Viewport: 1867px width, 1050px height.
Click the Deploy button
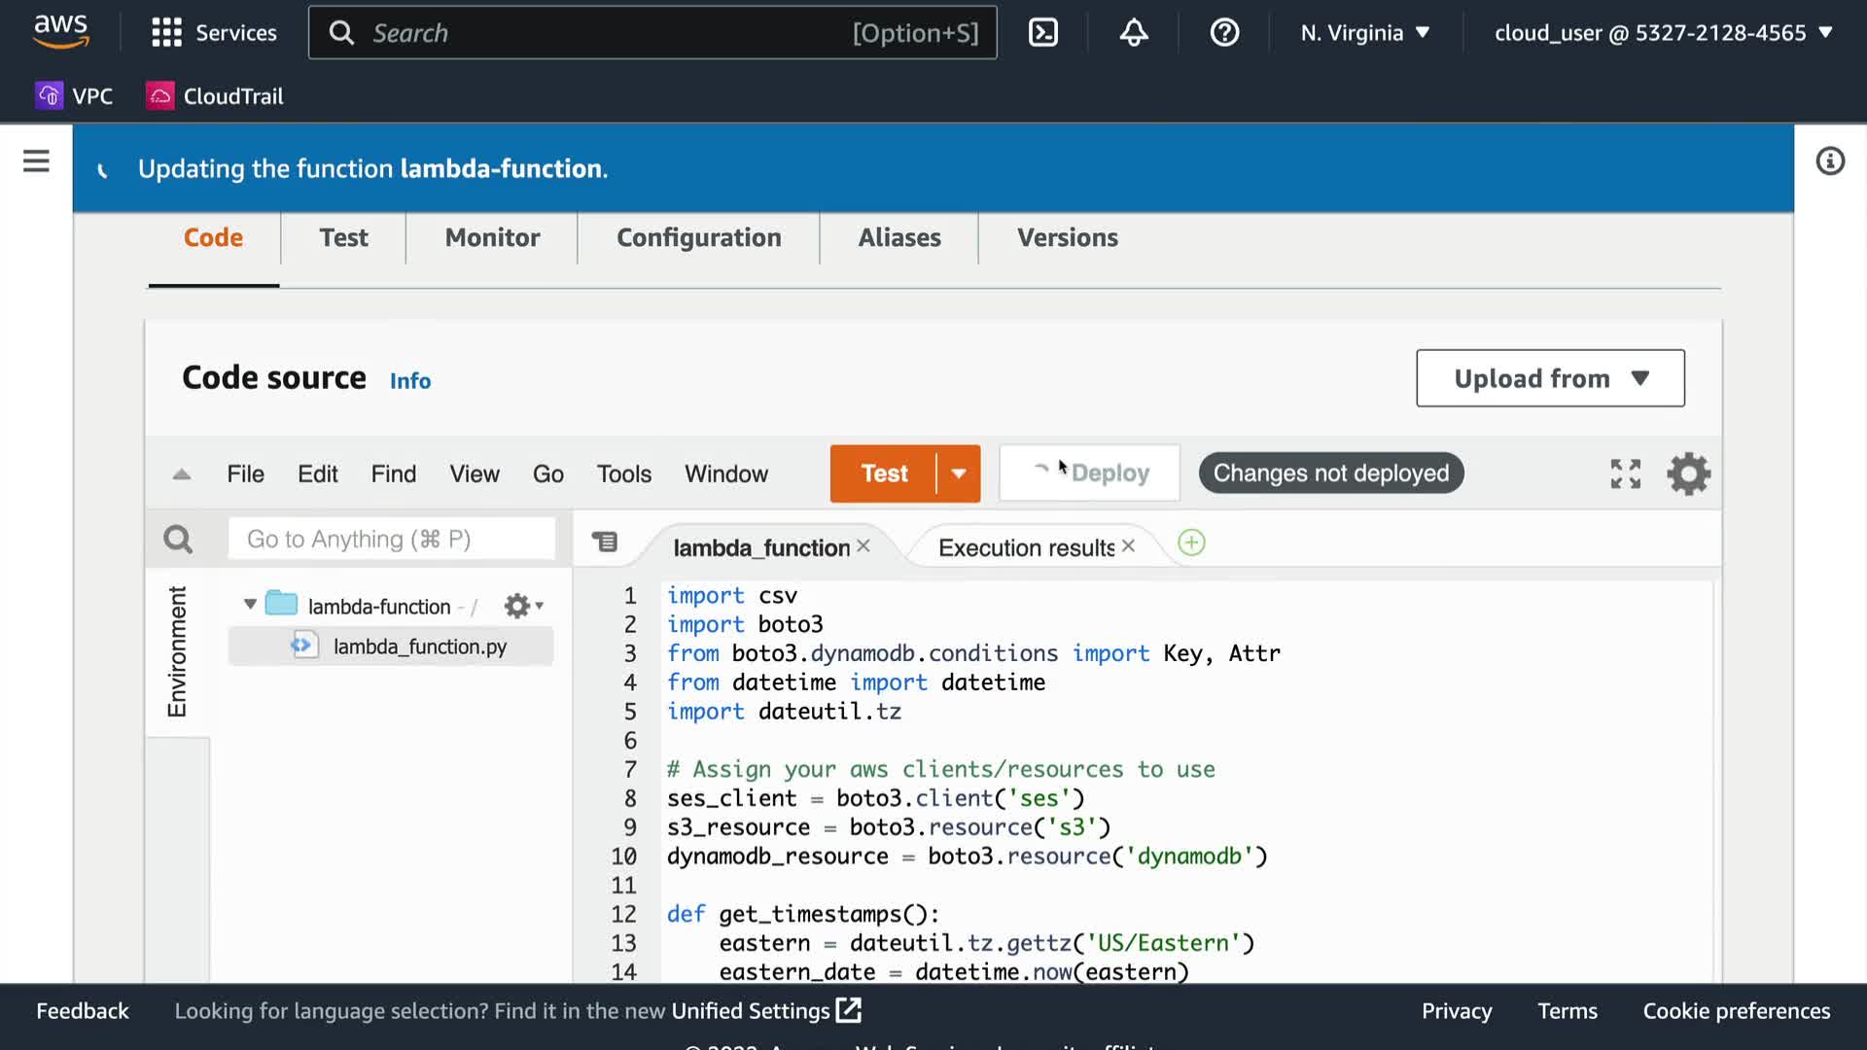tap(1090, 473)
